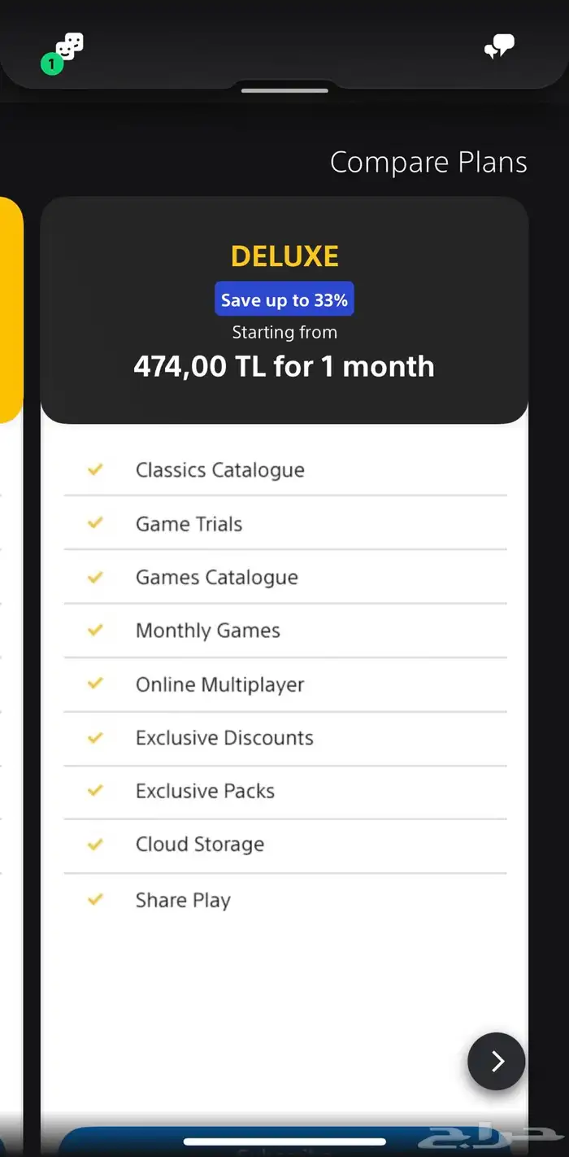Tap the Save up to 33% badge
Image resolution: width=569 pixels, height=1157 pixels.
click(x=284, y=299)
